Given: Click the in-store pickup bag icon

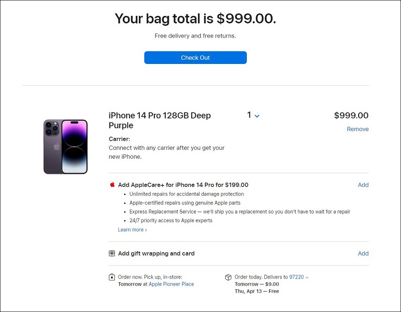Looking at the screenshot, I should click(x=112, y=277).
